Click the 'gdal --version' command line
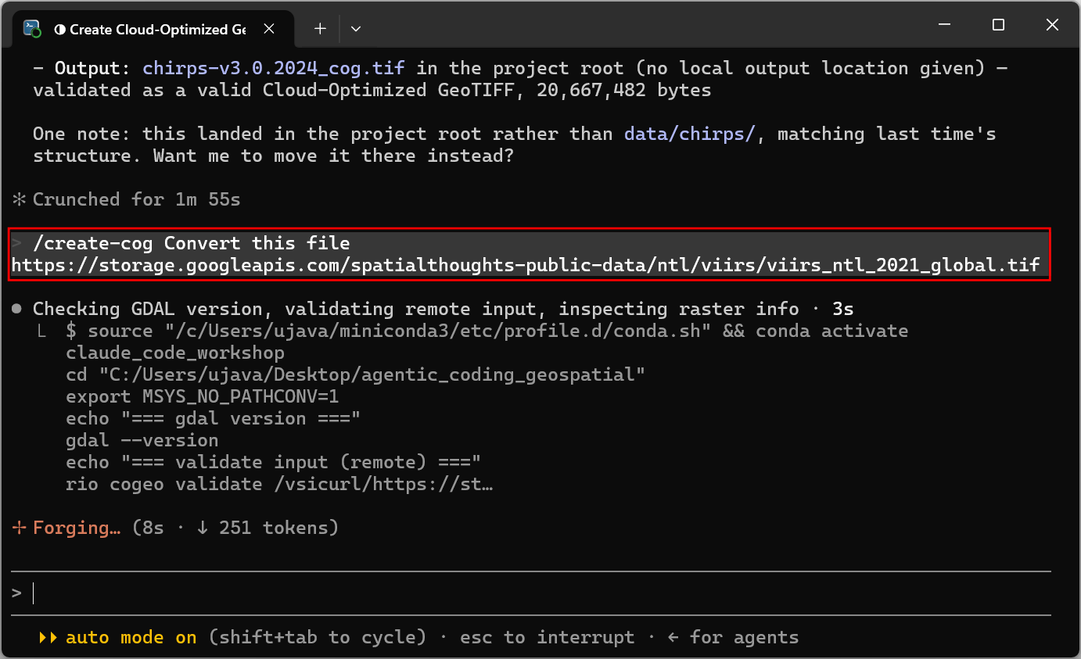 142,440
